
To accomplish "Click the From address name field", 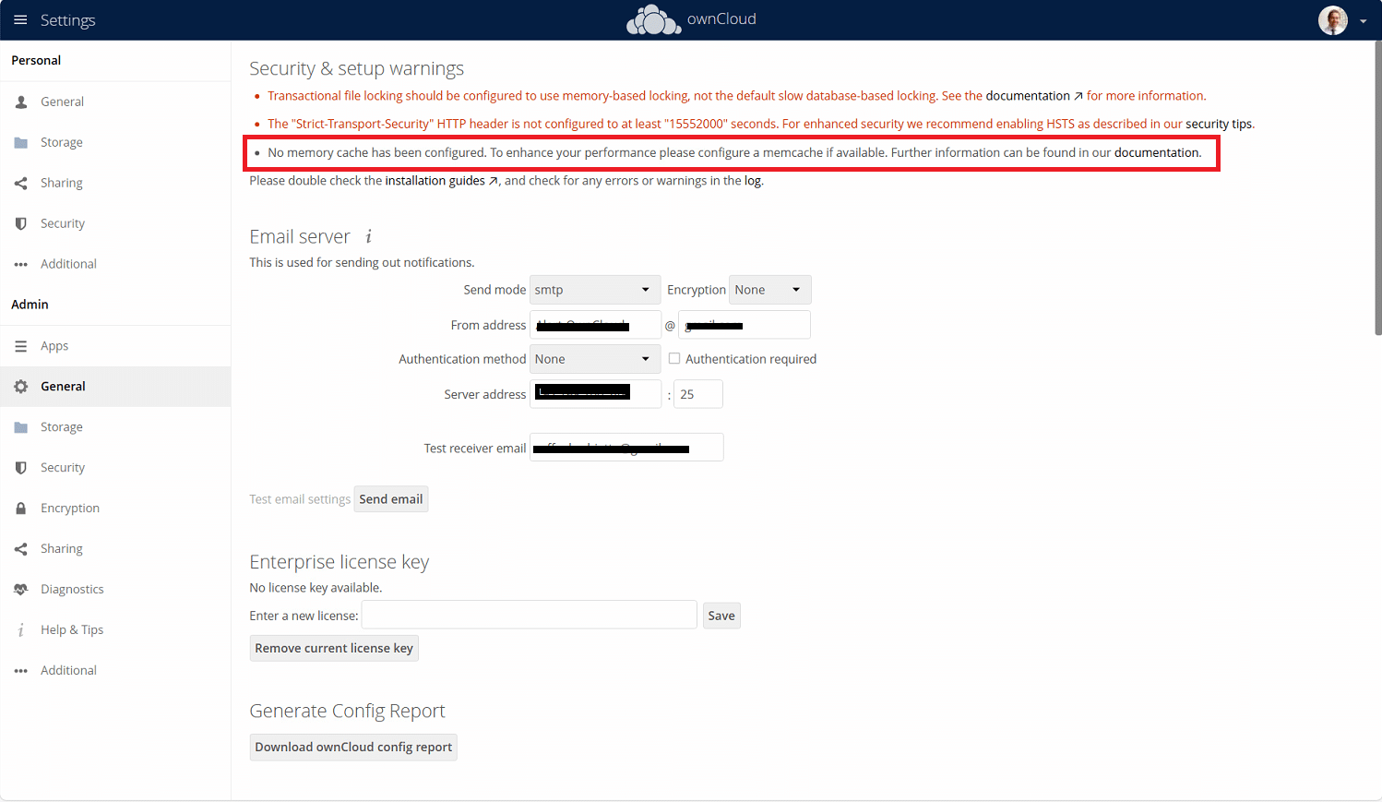I will [595, 325].
